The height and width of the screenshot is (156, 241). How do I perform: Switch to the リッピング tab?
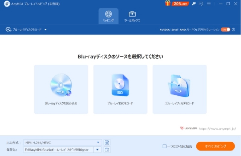coord(108,16)
